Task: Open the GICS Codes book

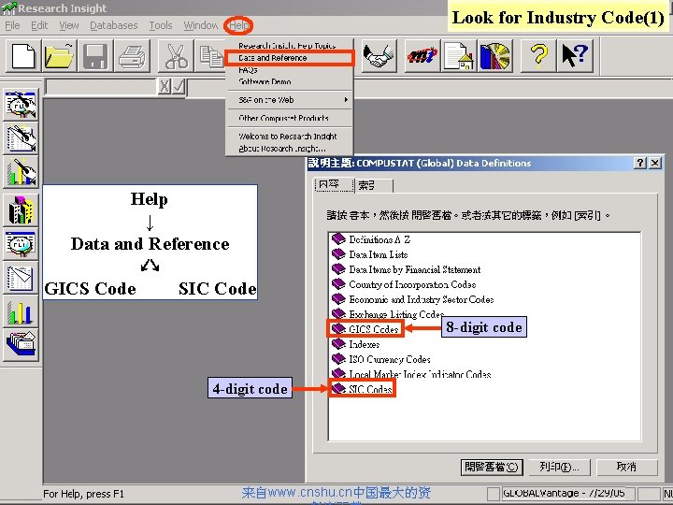Action: click(x=365, y=329)
